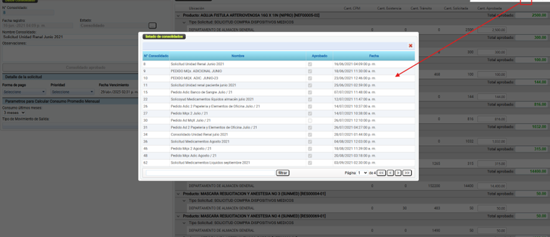Screen dimensions: 550x237
Task: Sort by the Fecha column header
Action: (x=373, y=56)
